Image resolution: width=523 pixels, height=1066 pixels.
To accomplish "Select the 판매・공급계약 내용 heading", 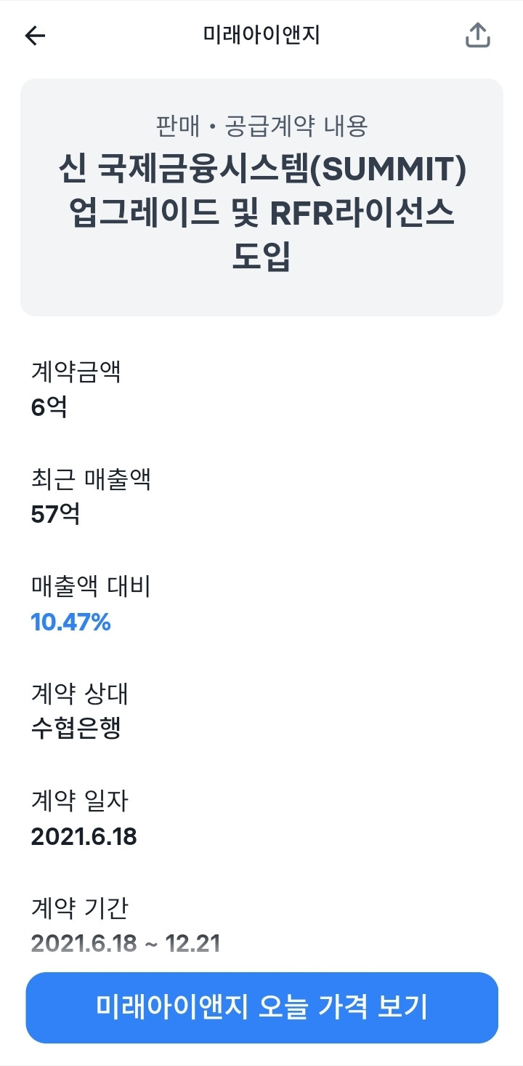I will tap(261, 126).
